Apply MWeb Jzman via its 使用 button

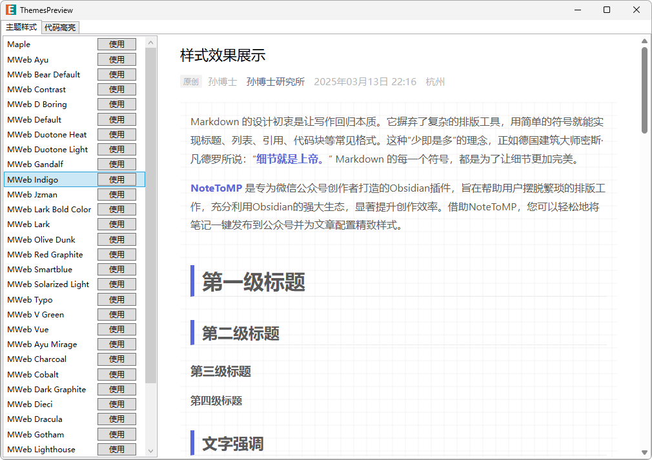[117, 194]
